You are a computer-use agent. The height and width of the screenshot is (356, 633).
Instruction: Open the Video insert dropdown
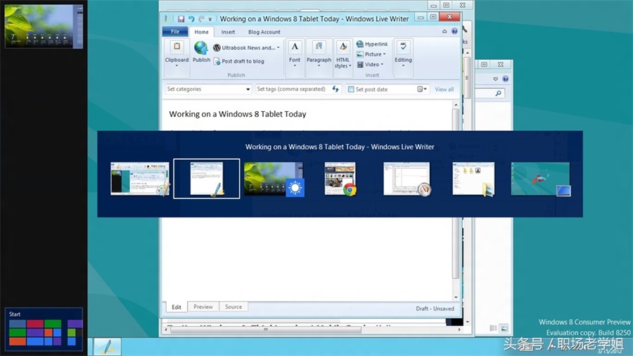click(x=370, y=65)
